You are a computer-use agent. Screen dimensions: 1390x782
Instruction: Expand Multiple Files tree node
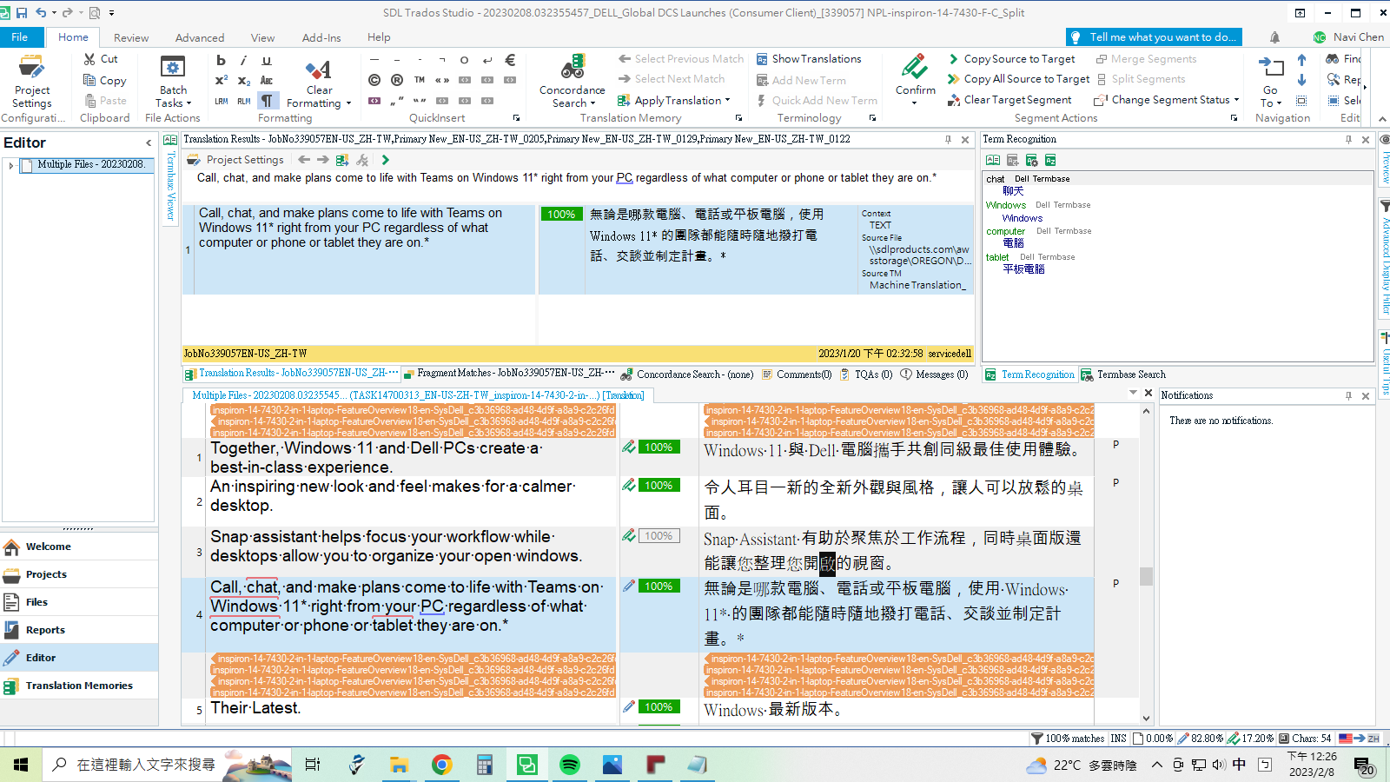(x=11, y=165)
